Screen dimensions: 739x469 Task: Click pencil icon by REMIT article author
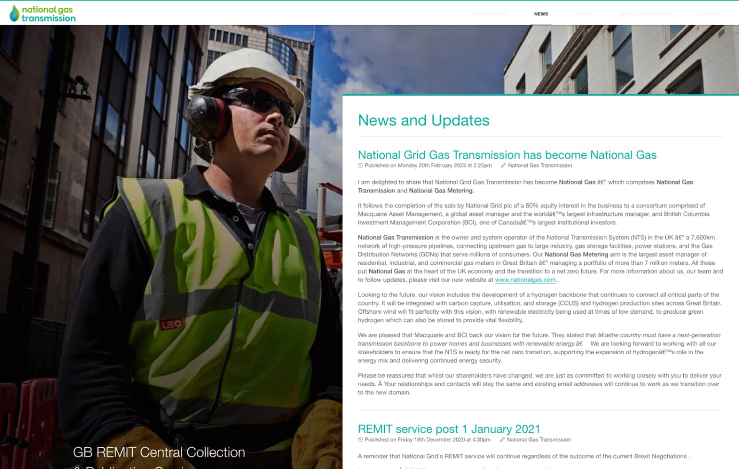tap(502, 440)
